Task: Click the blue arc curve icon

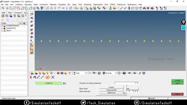Action: (x=38, y=77)
